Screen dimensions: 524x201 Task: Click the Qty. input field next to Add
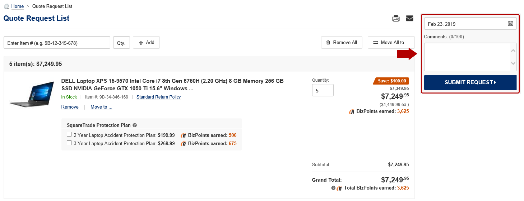(121, 42)
